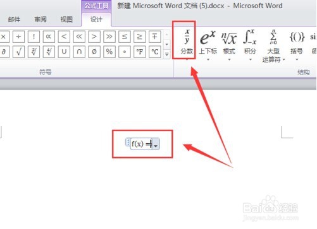Insert the division sign symbol

click(18, 37)
